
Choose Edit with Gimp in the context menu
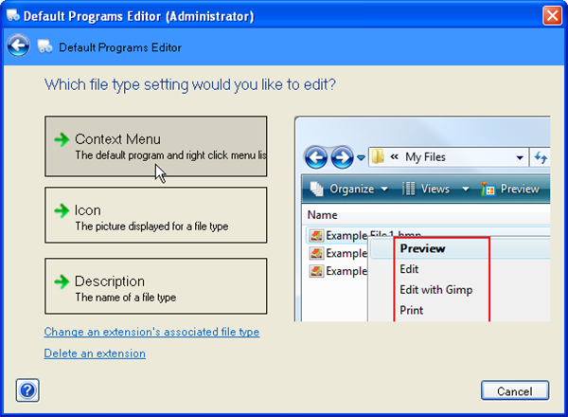[435, 290]
